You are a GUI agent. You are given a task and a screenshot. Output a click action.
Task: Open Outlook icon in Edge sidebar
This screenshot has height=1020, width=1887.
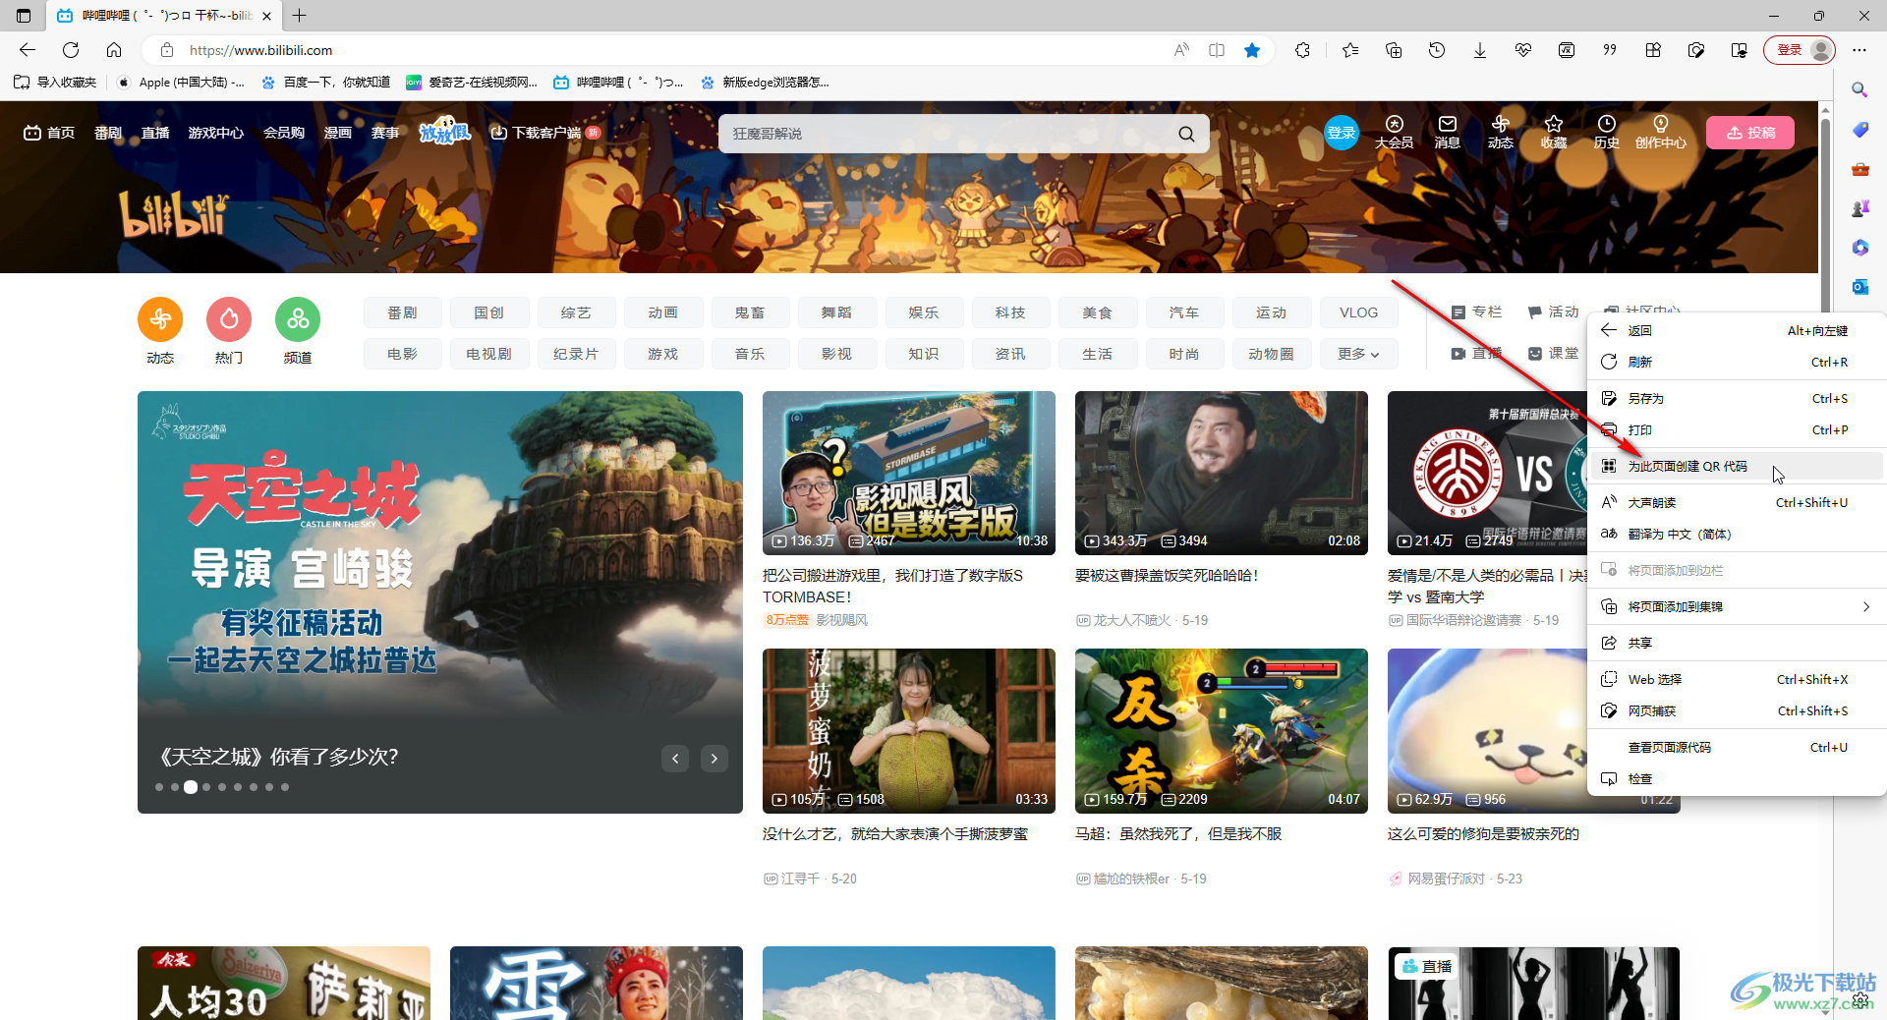pyautogui.click(x=1859, y=287)
